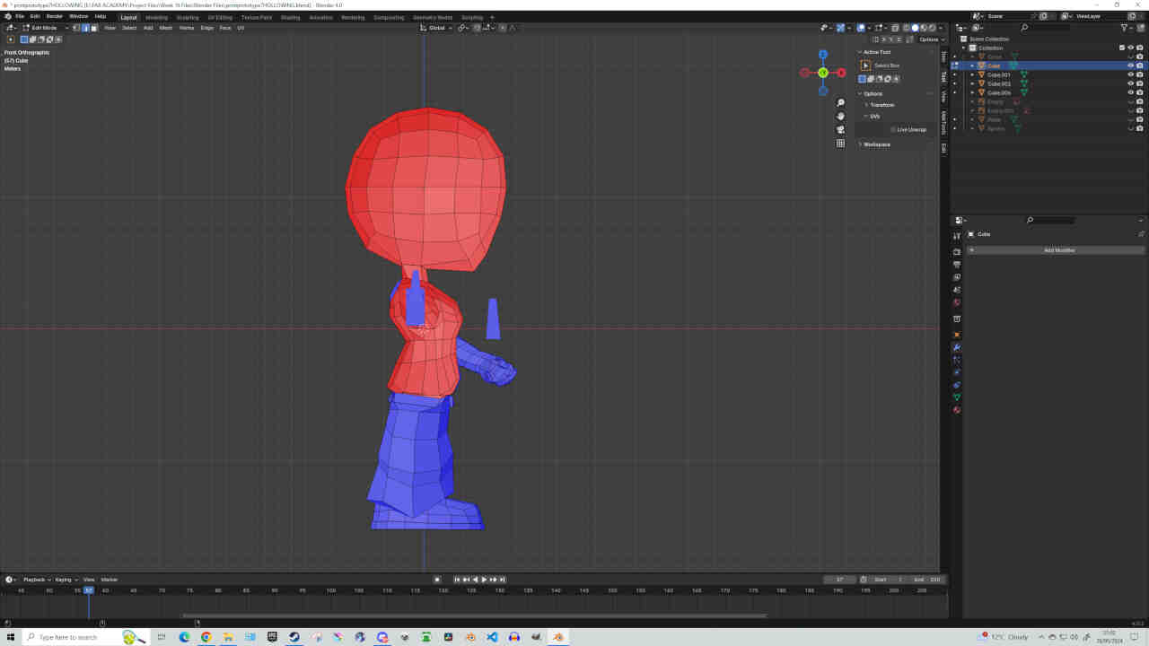Image resolution: width=1149 pixels, height=646 pixels.
Task: Toggle show overlays button in viewport header
Action: click(x=861, y=28)
